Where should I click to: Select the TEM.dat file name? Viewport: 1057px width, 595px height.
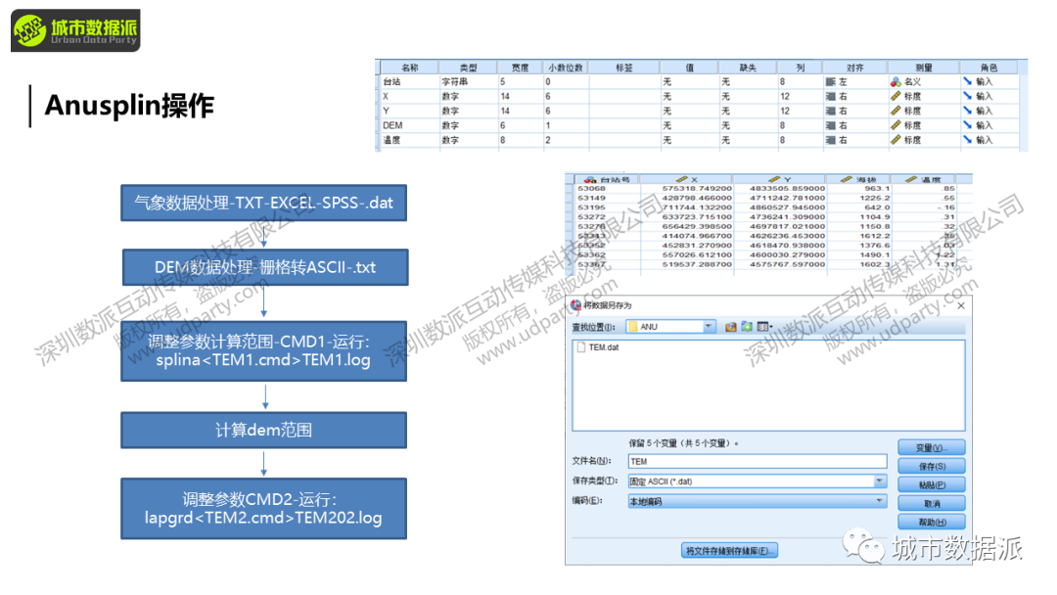[603, 347]
